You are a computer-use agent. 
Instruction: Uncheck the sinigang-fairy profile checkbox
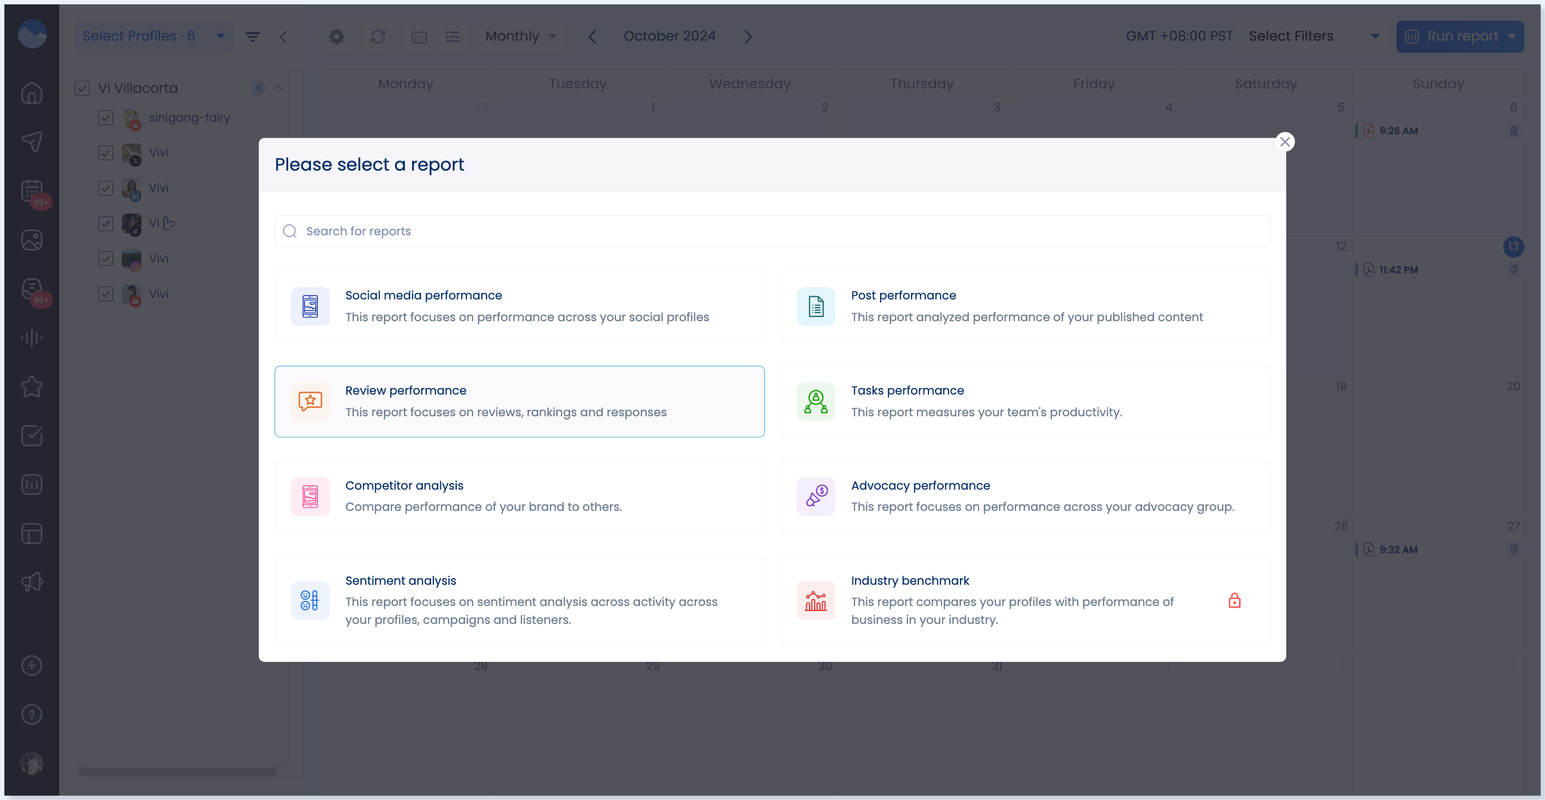(x=105, y=117)
